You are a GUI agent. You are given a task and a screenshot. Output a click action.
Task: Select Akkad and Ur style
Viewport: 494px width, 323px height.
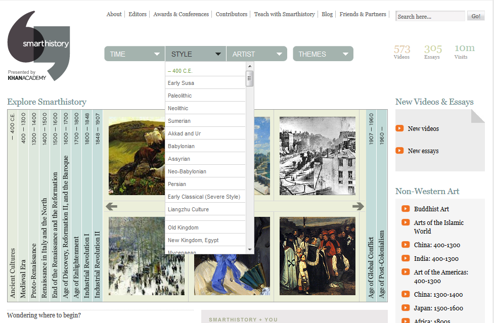coord(205,133)
